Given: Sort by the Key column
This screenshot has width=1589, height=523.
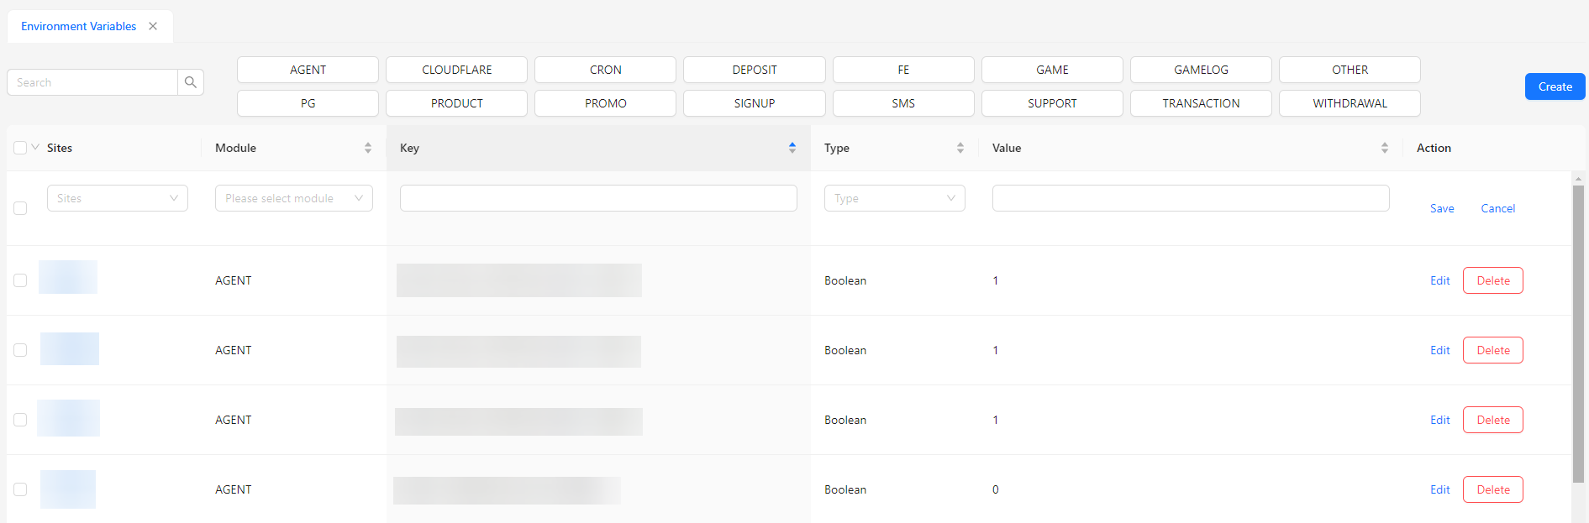Looking at the screenshot, I should [x=792, y=148].
